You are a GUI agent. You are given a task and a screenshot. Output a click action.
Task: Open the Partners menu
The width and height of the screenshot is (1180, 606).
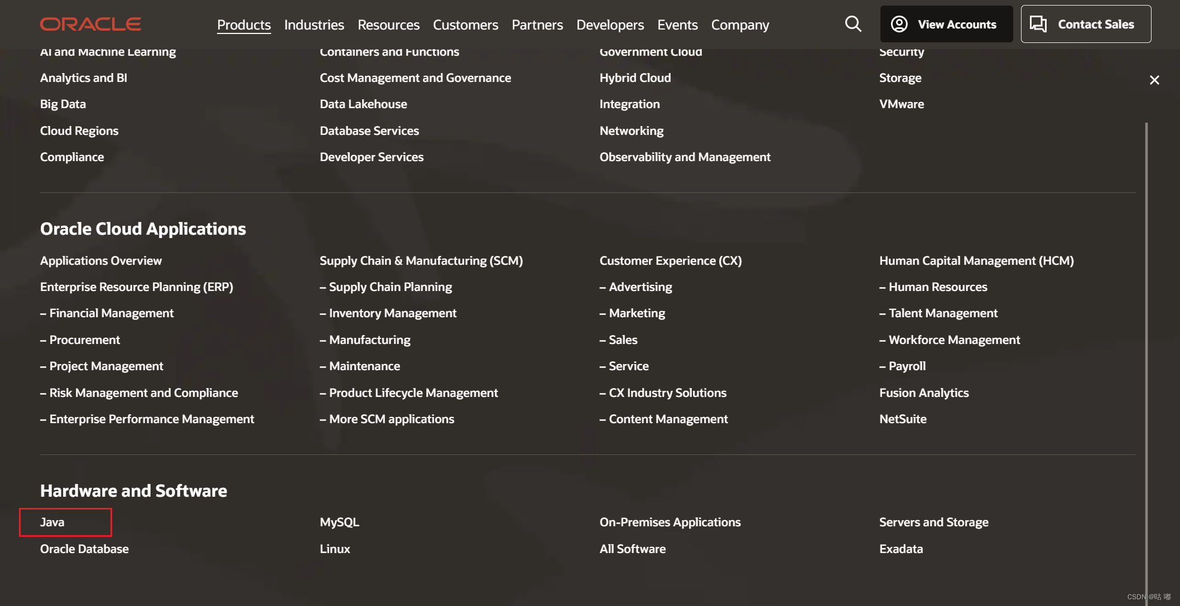537,25
